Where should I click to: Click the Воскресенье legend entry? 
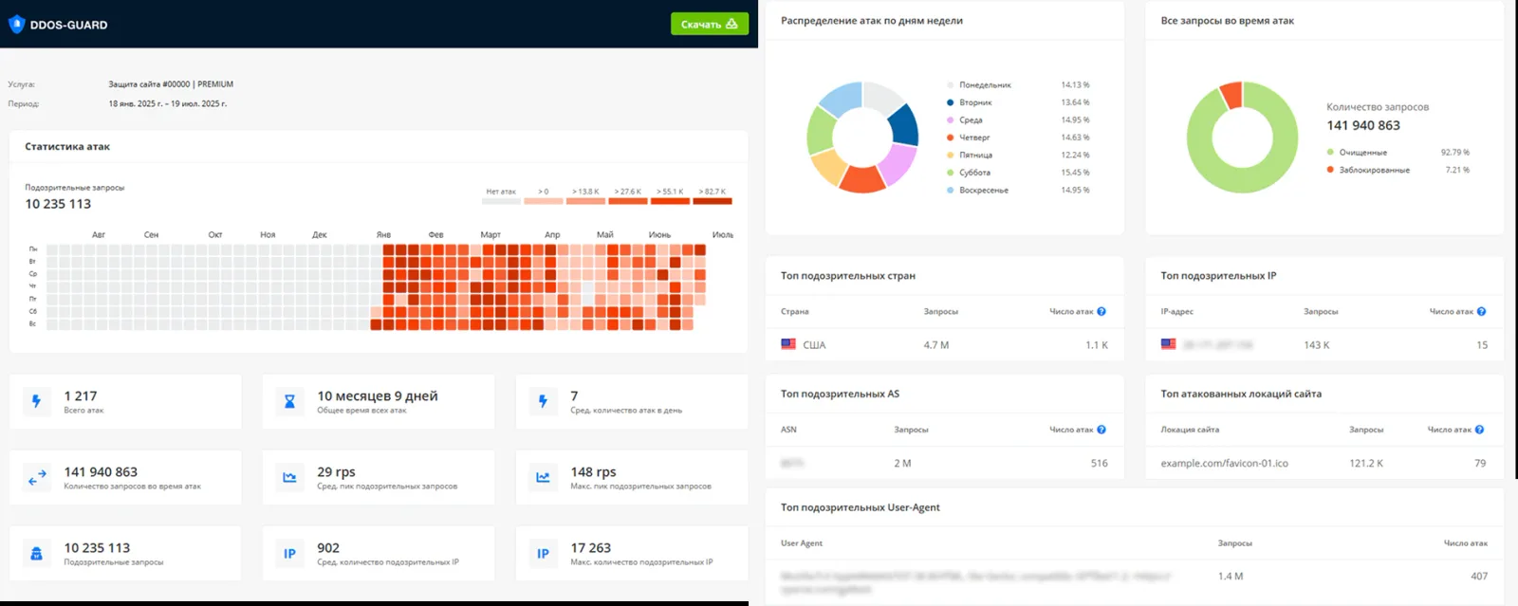pos(977,191)
